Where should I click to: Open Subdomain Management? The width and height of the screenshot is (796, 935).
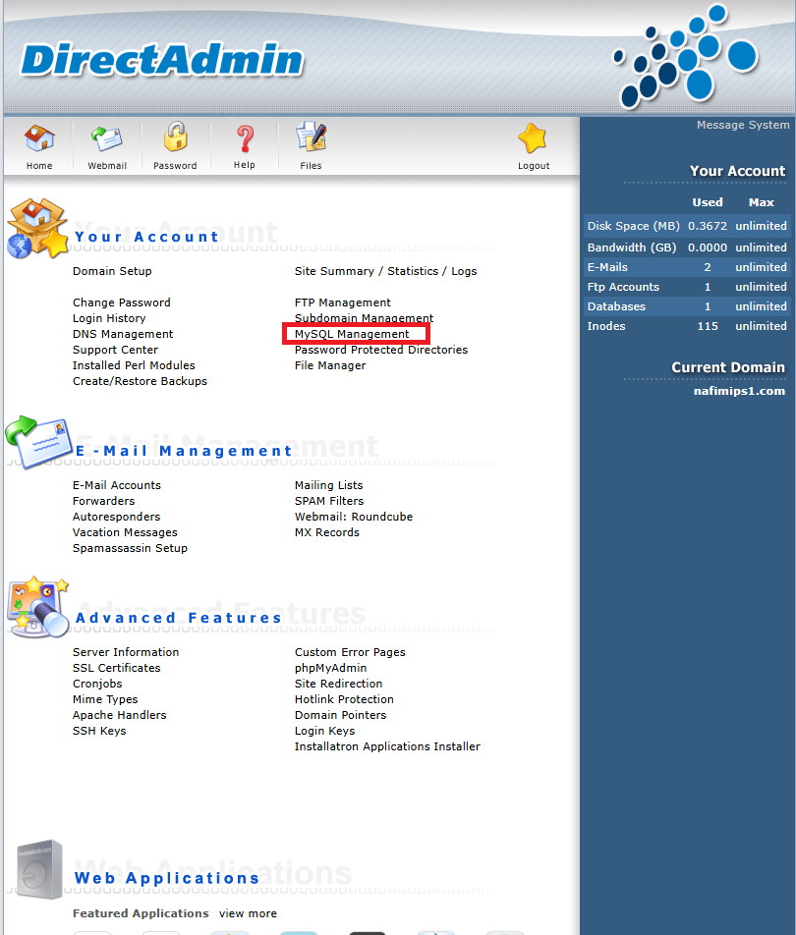(364, 318)
